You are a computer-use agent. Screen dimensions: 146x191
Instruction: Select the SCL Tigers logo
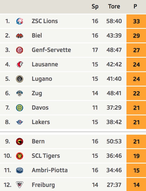click(x=20, y=156)
